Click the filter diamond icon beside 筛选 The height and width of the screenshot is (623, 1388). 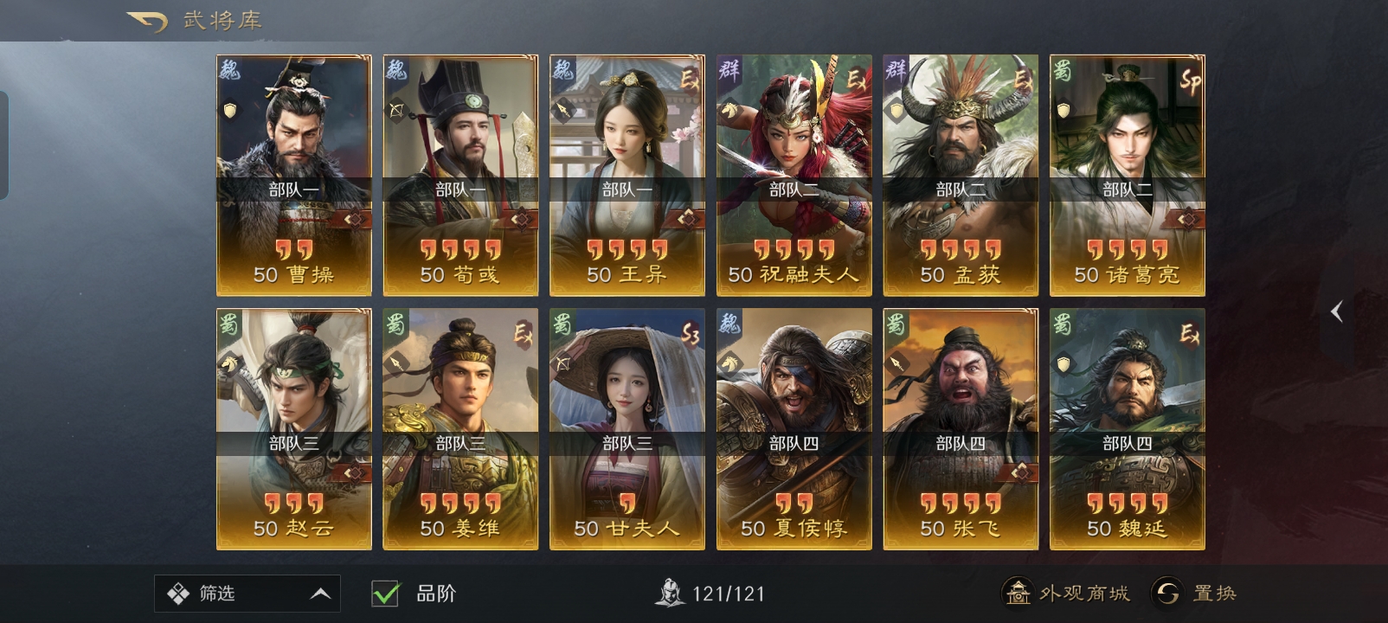click(x=178, y=594)
